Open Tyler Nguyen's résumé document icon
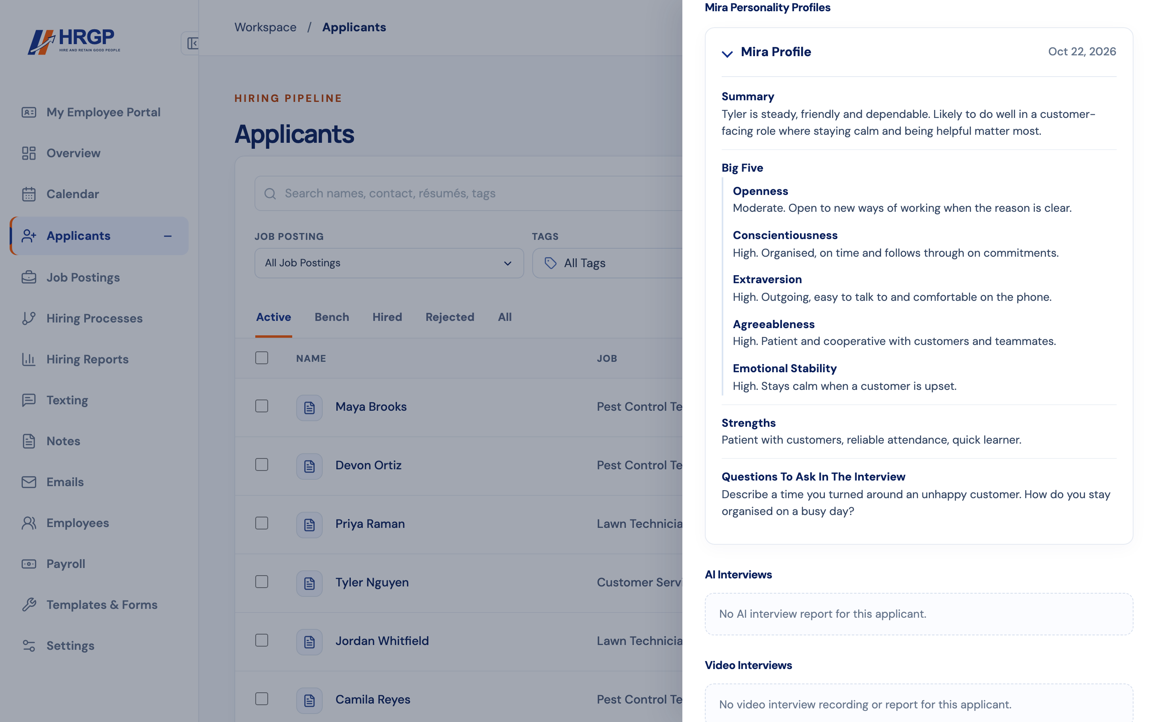This screenshot has height=722, width=1156. click(x=309, y=583)
